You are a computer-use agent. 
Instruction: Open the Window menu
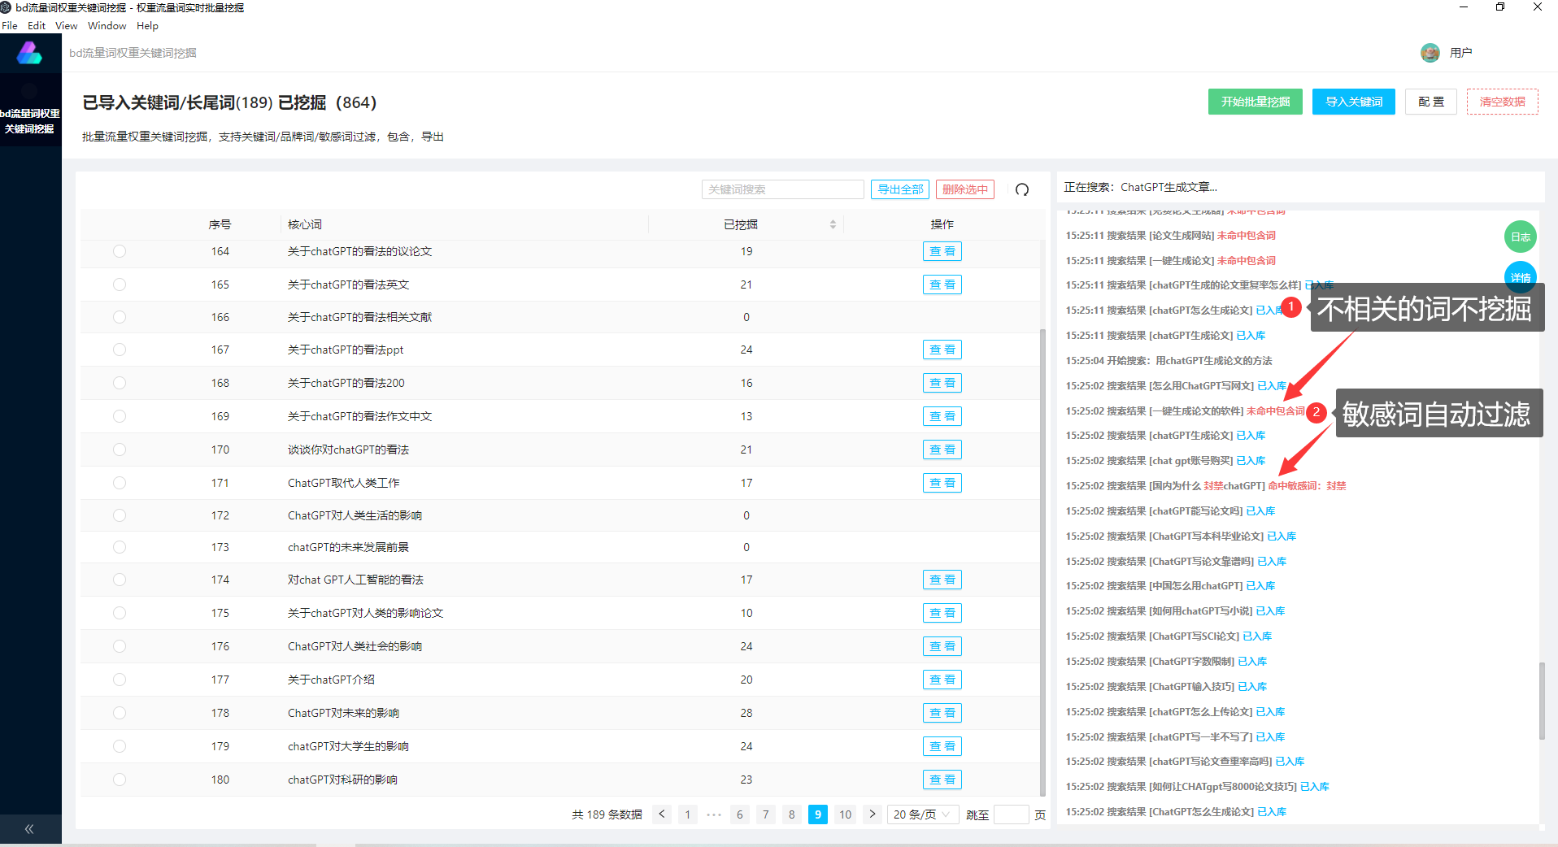pos(107,26)
